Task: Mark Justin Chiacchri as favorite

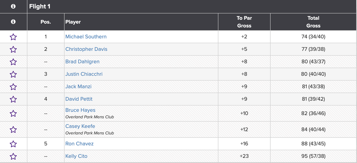Action: [13, 74]
